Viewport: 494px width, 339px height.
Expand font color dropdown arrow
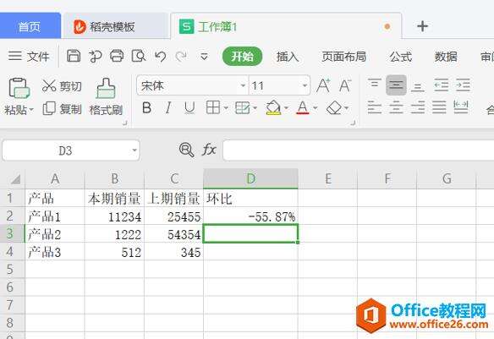coord(316,108)
